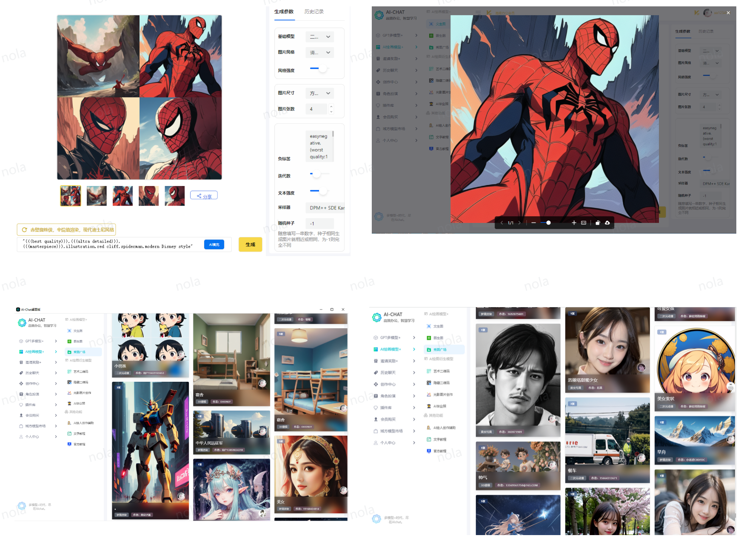Open the 采样器 DPM++ SDE Kar dropdown
741x544 pixels.
(x=325, y=208)
